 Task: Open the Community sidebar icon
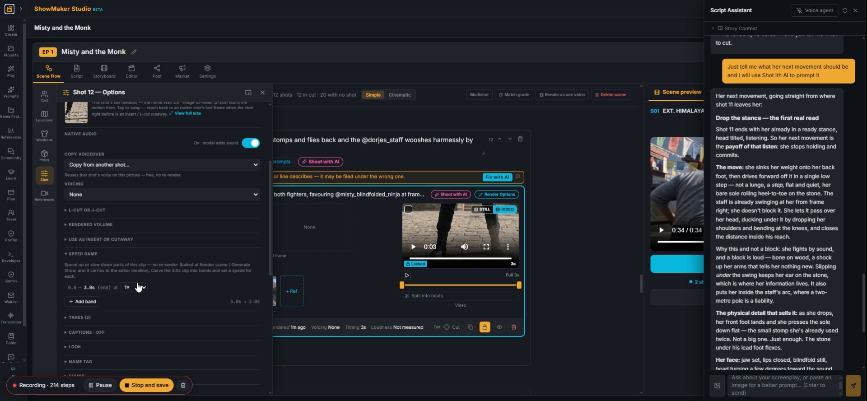[11, 154]
